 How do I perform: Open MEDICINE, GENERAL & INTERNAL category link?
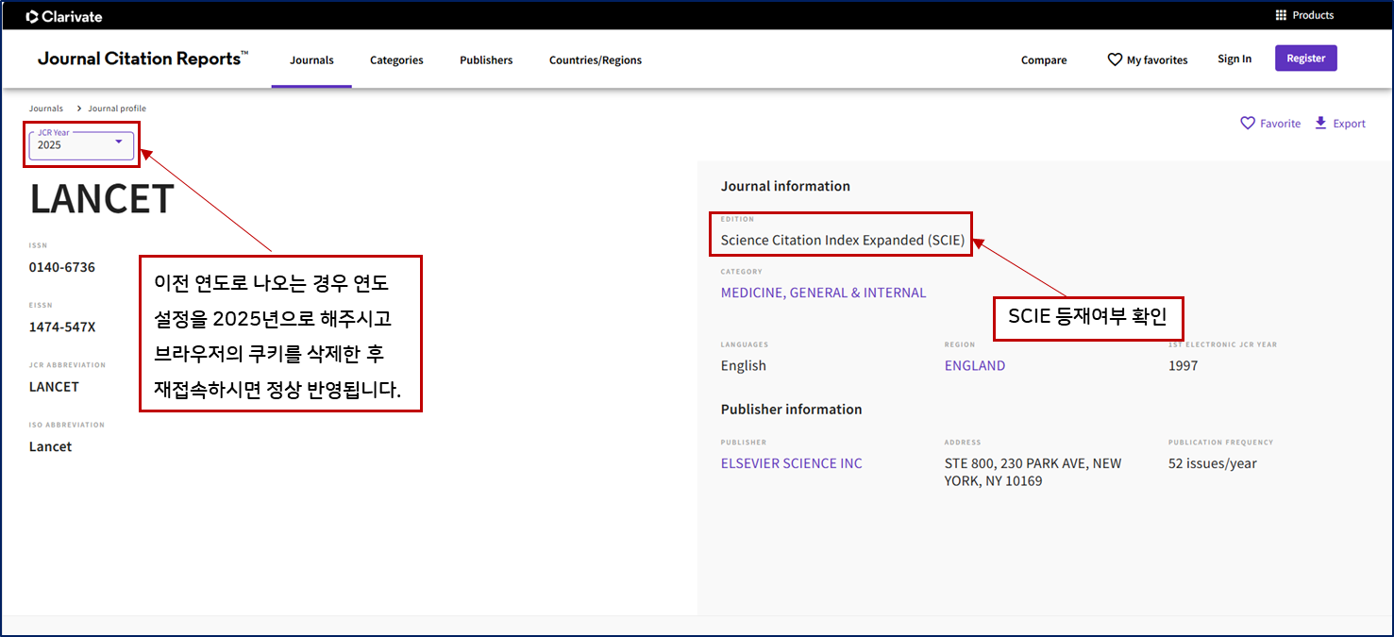coord(823,293)
